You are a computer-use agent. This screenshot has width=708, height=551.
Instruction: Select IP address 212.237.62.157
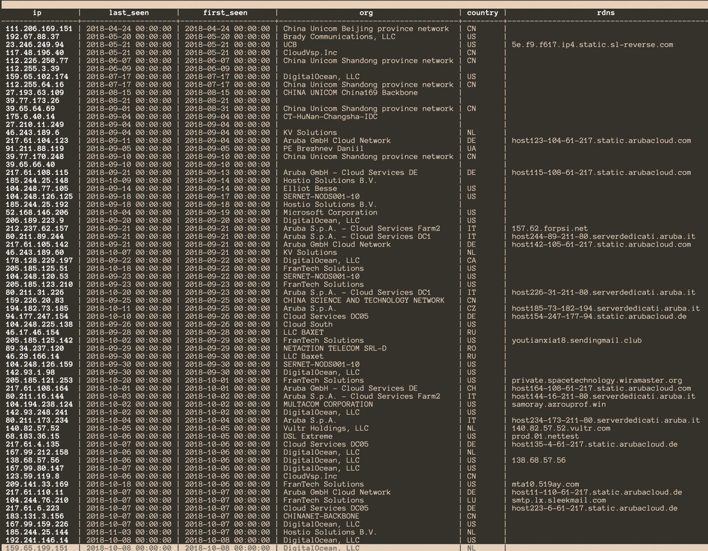(x=37, y=229)
